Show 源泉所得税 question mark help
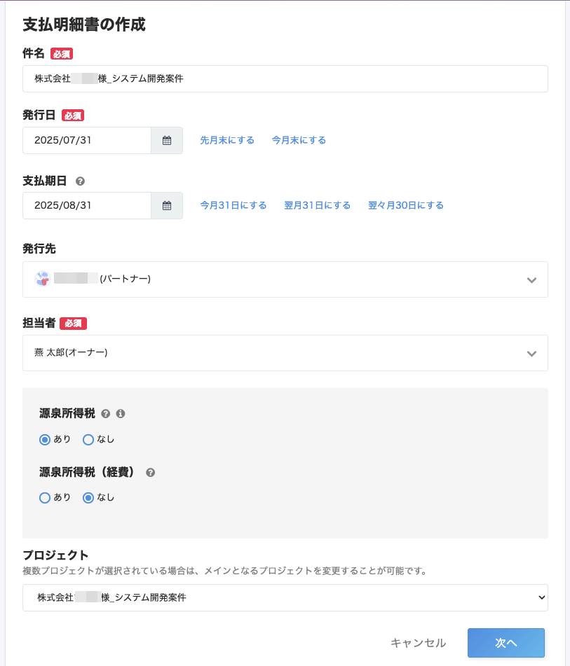 pyautogui.click(x=105, y=414)
